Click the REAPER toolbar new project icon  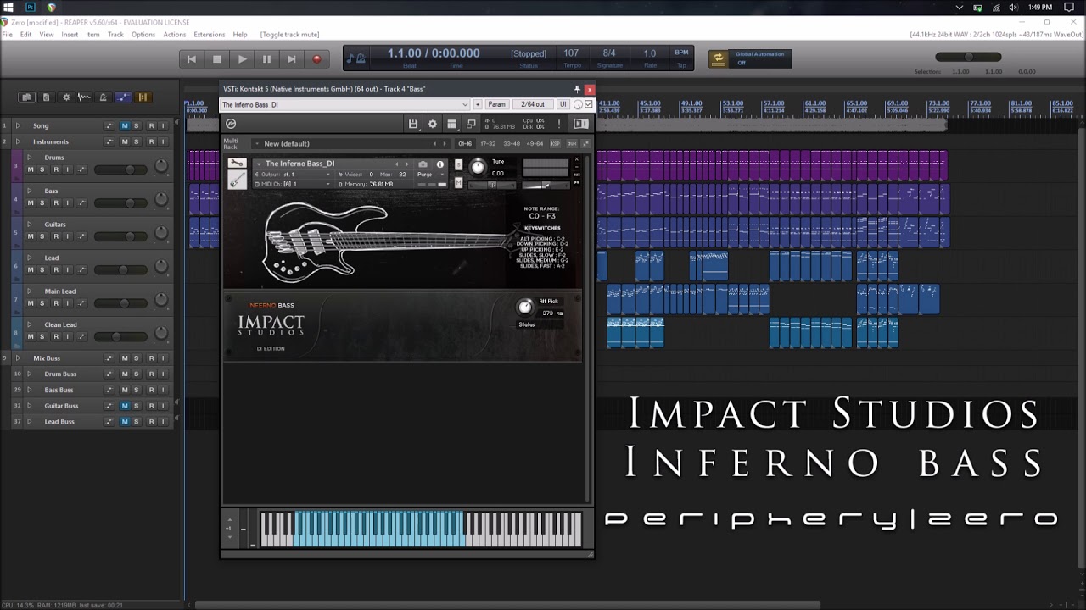point(26,97)
